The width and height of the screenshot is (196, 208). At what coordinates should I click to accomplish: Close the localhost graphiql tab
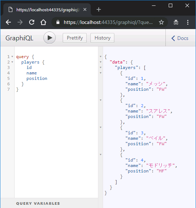85,9
